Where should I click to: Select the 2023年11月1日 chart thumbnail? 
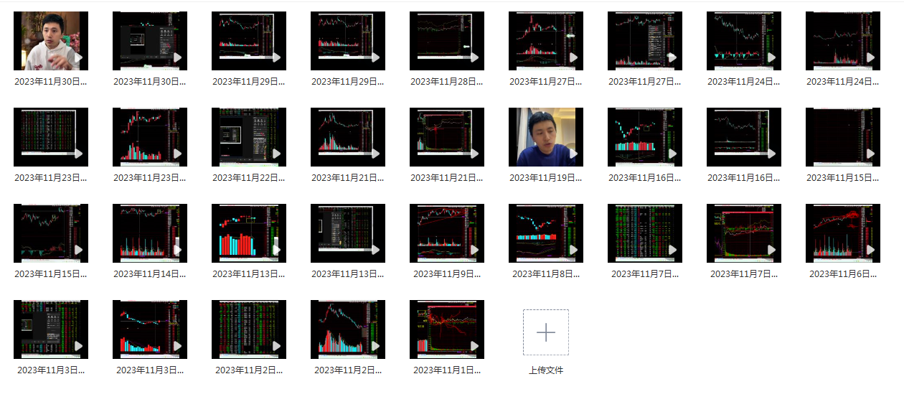click(447, 329)
